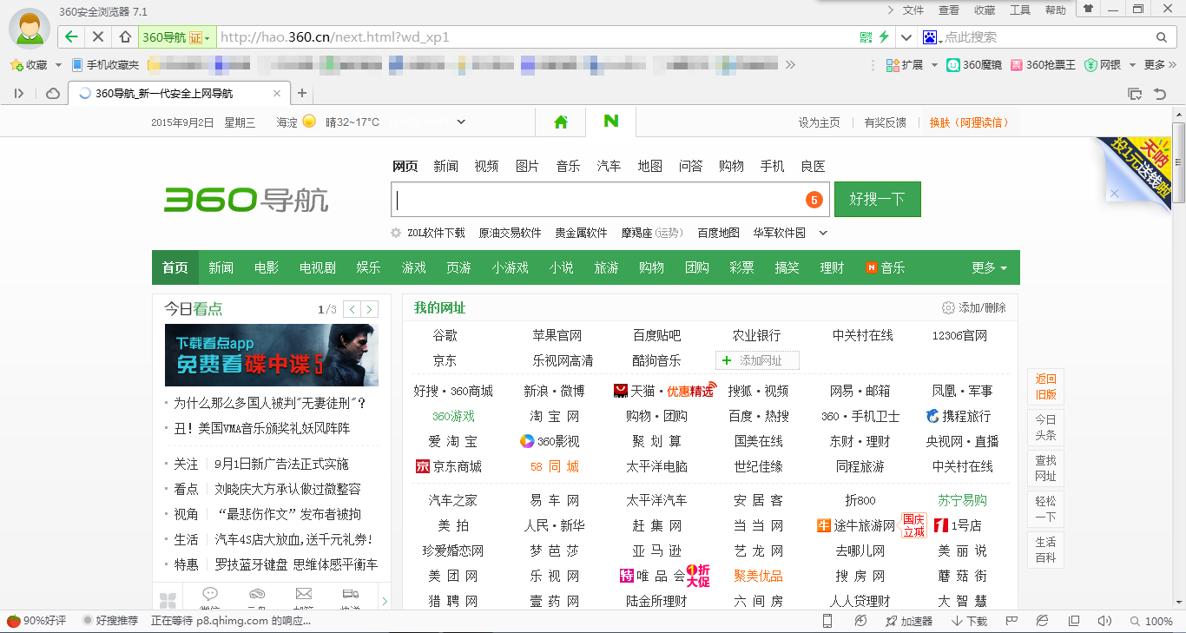
Task: Expand the 收藏 favorites dropdown arrow
Action: coord(58,65)
